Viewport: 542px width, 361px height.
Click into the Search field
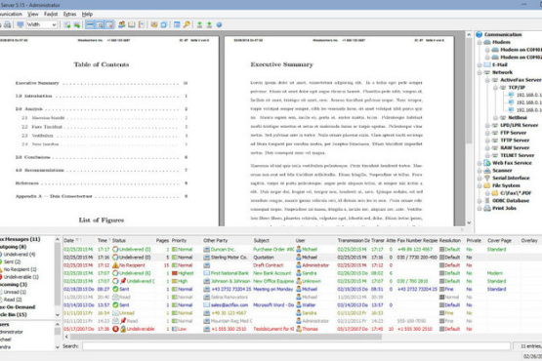[x=296, y=346]
